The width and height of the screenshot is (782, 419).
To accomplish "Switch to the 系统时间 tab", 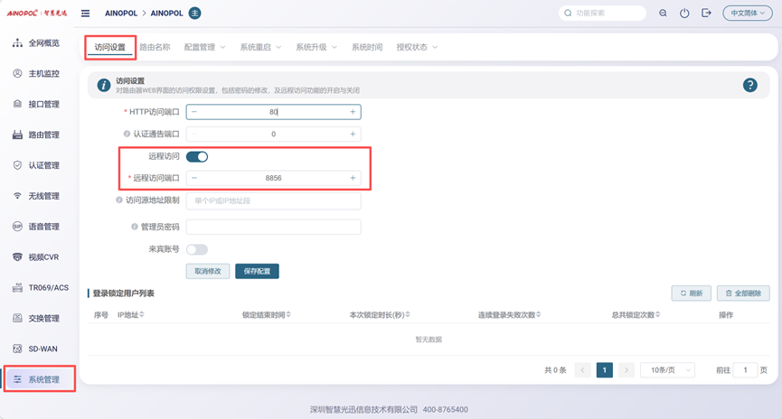I will [367, 47].
